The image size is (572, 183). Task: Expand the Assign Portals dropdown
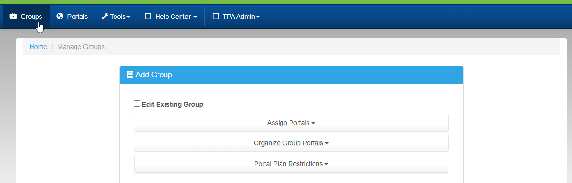pyautogui.click(x=291, y=123)
